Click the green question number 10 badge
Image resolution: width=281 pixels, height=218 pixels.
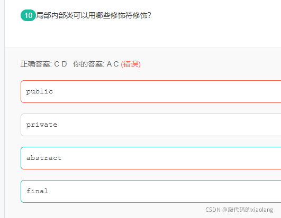click(29, 15)
